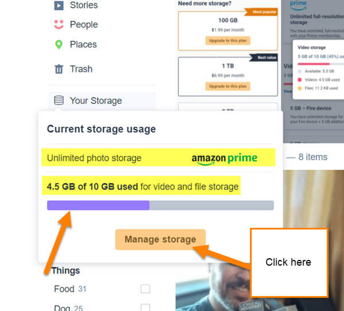Open the Stories play icon
344x311 pixels.
[59, 6]
